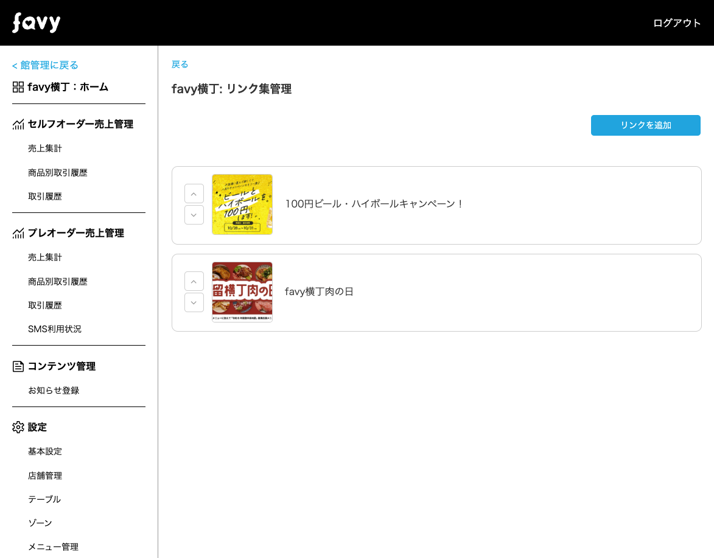This screenshot has width=714, height=558.
Task: Log out via ログアウト
Action: click(x=677, y=23)
